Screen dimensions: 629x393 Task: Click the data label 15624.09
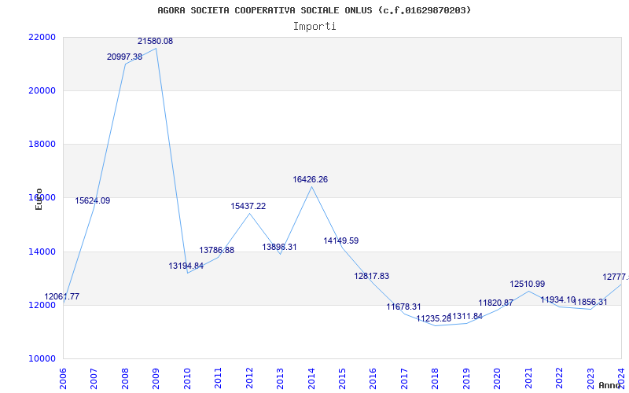click(93, 201)
